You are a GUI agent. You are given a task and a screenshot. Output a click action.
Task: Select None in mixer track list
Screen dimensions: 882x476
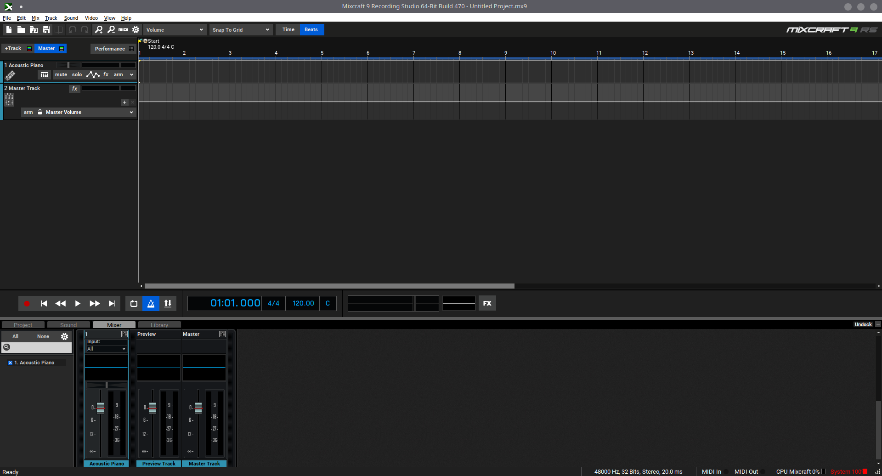click(x=43, y=336)
